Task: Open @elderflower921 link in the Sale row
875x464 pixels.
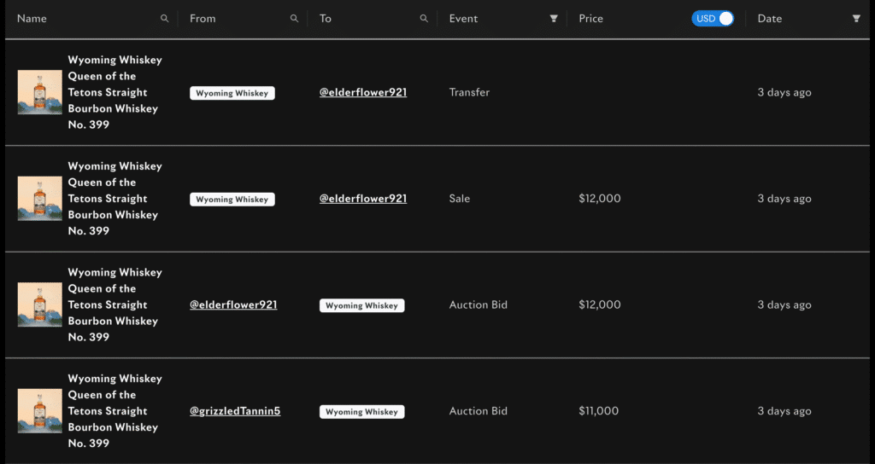Action: coord(362,199)
